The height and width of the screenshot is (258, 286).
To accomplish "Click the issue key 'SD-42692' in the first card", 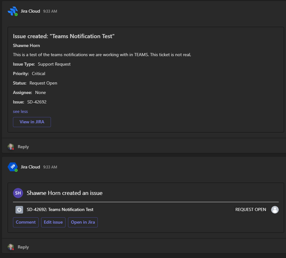I will tap(37, 102).
